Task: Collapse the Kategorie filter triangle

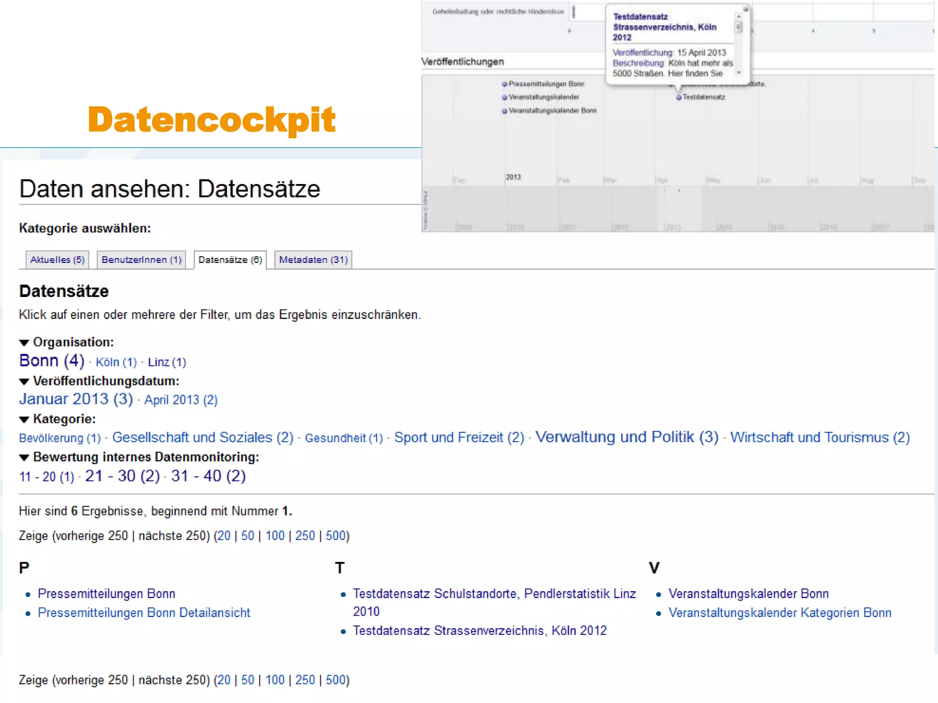Action: (25, 420)
